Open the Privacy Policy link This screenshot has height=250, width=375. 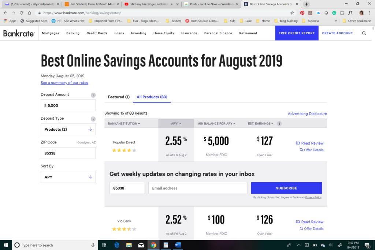click(x=313, y=197)
